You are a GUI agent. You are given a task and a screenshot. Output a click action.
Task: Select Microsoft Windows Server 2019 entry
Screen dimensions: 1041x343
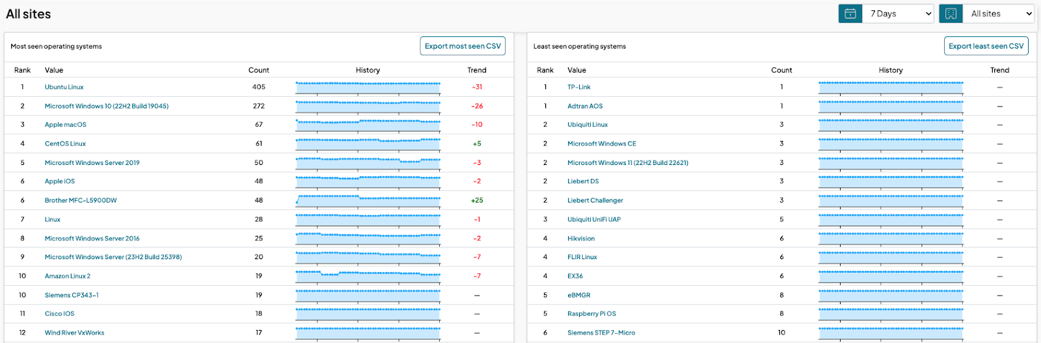pyautogui.click(x=92, y=162)
